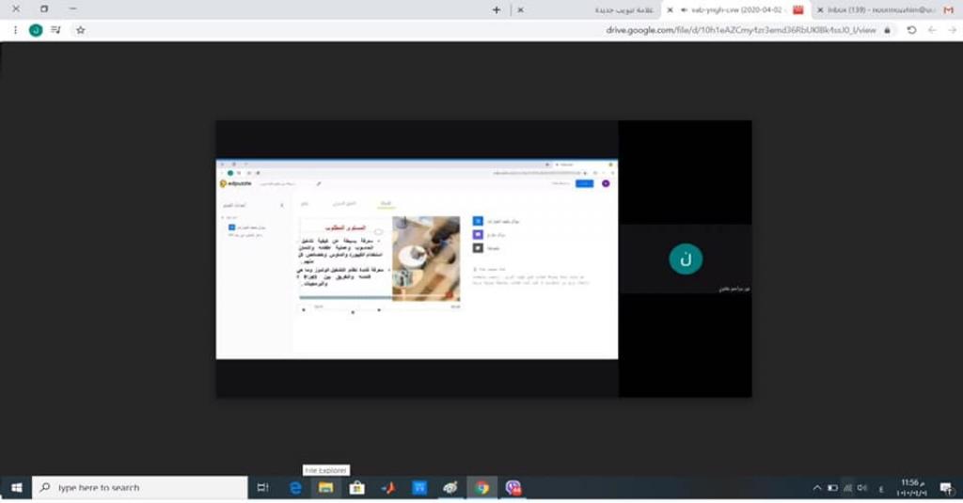The width and height of the screenshot is (963, 503).
Task: Expand the system tray hidden icons chevron
Action: pos(815,487)
